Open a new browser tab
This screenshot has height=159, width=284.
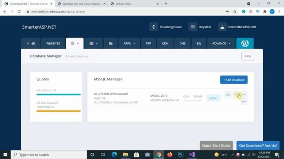pos(166,4)
